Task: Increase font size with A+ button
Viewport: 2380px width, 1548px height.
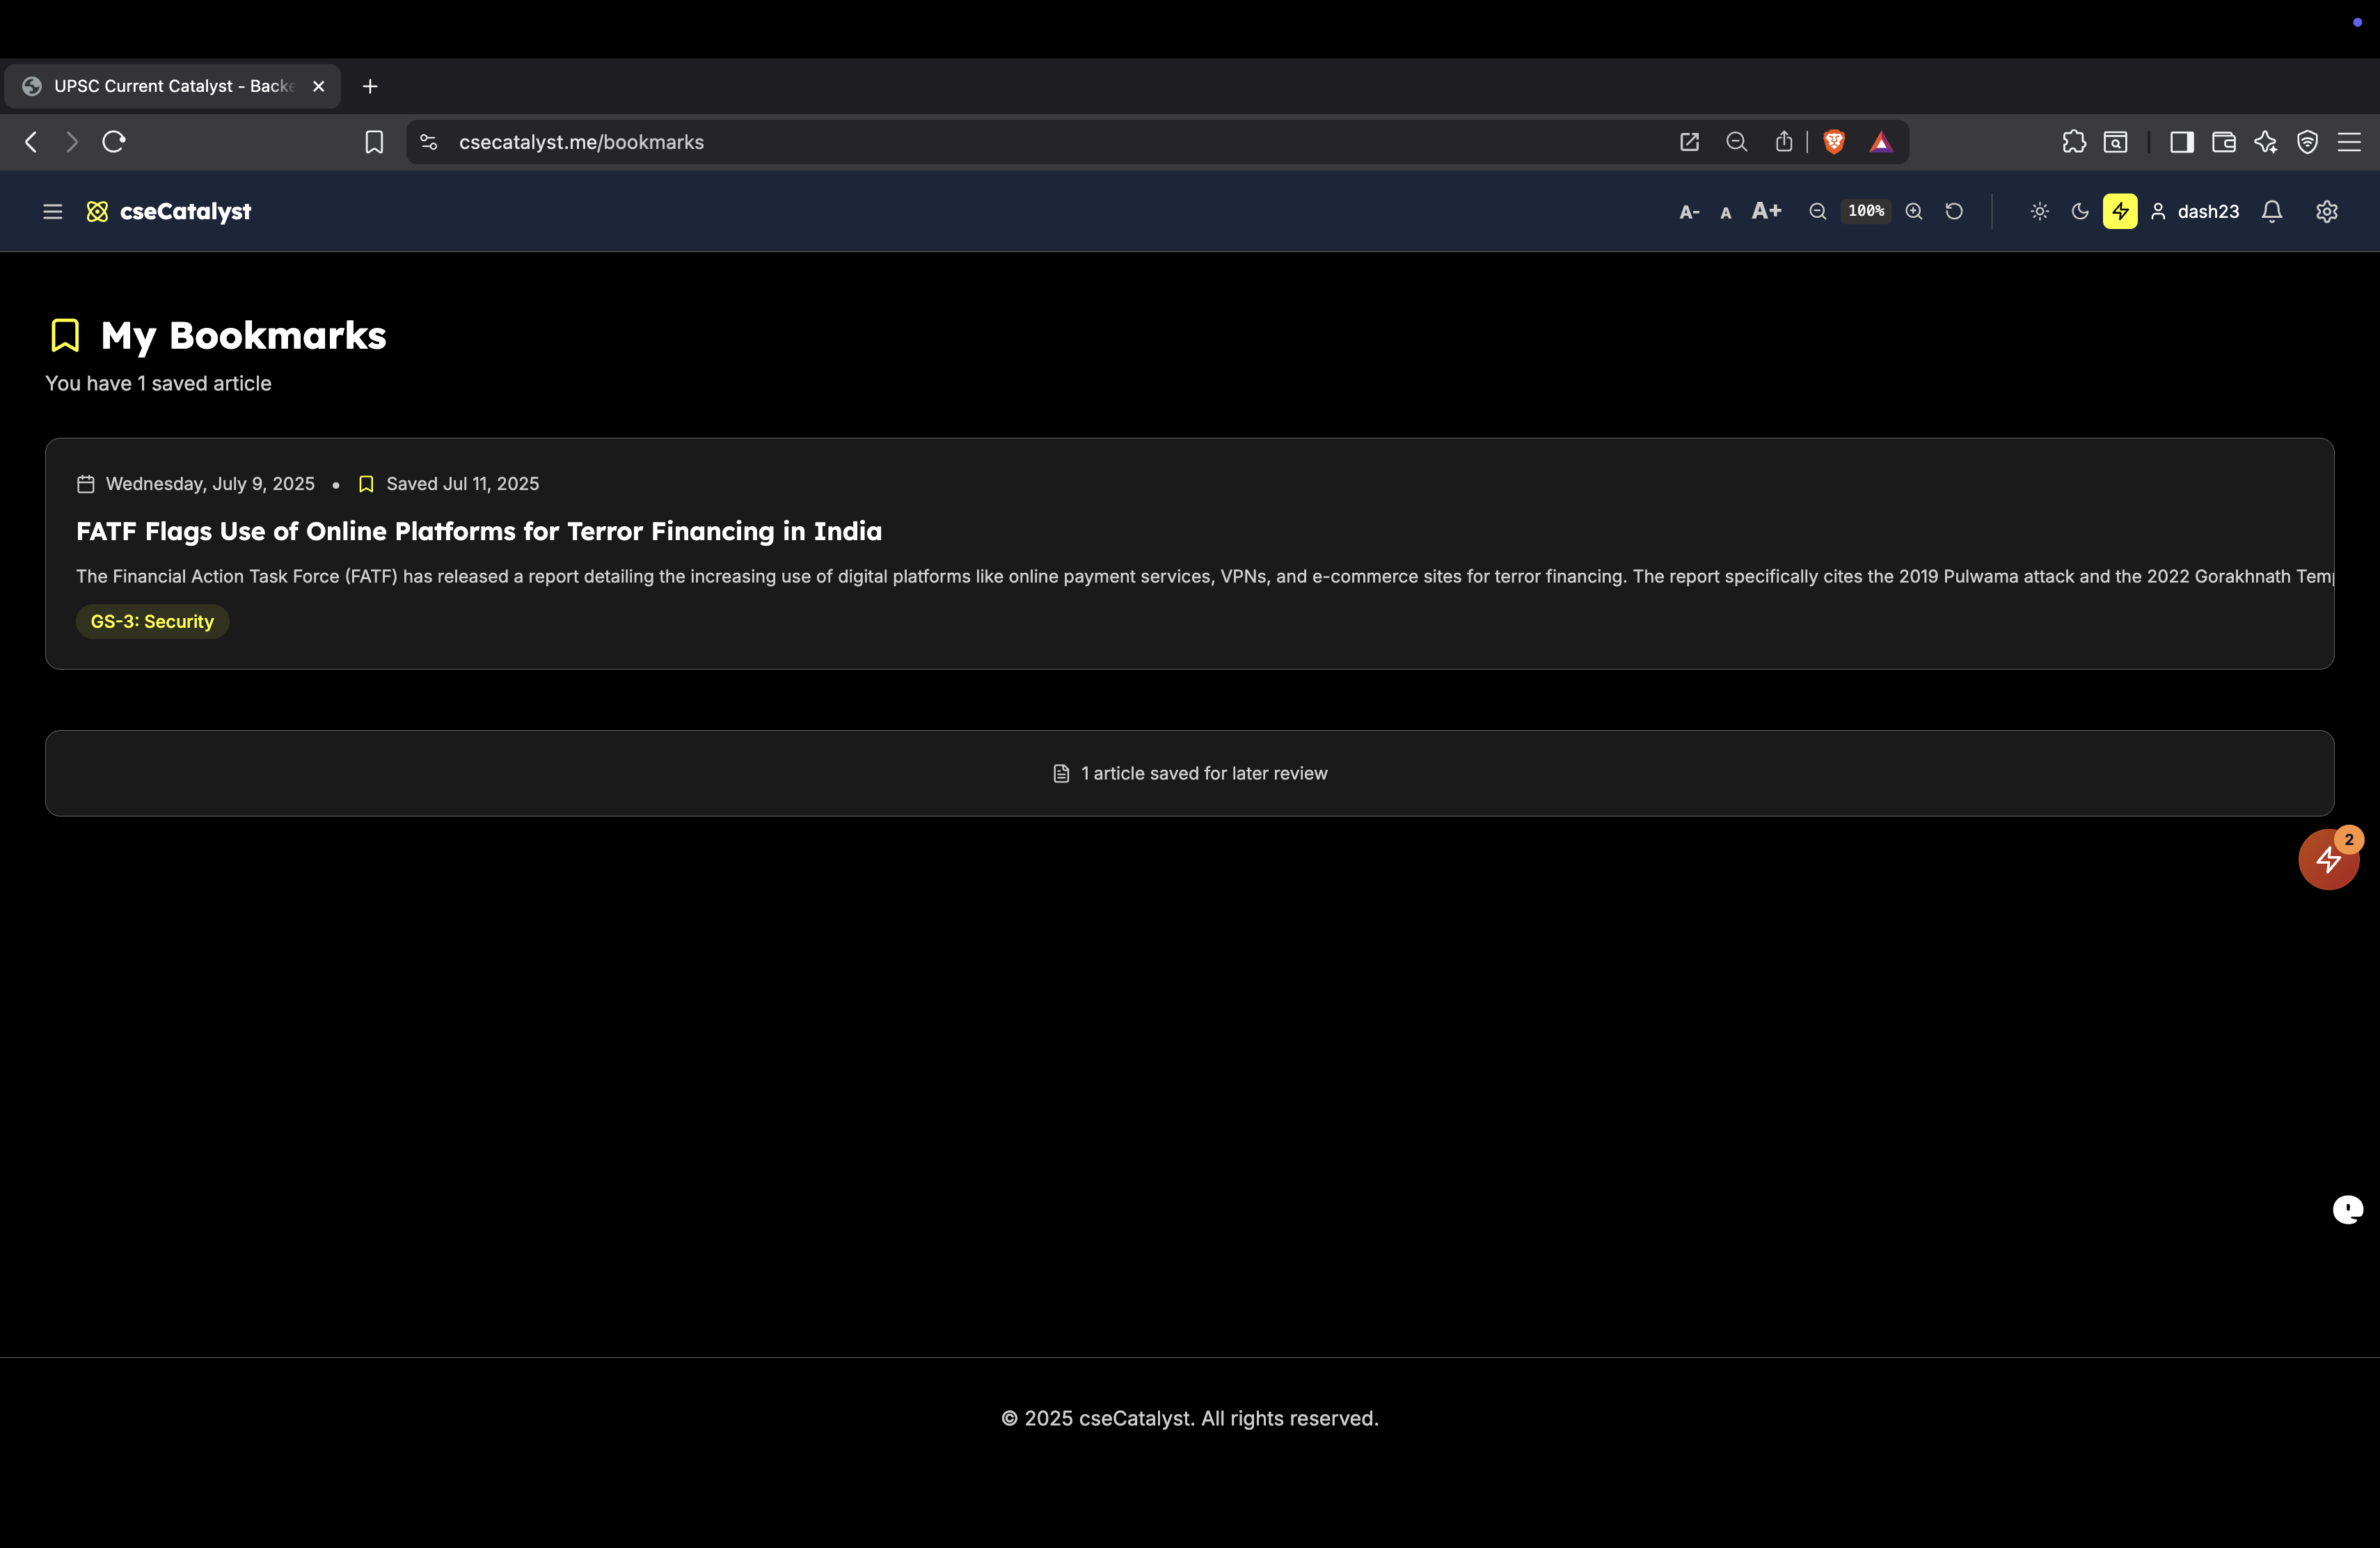Action: 1766,211
